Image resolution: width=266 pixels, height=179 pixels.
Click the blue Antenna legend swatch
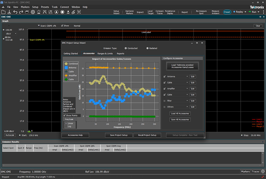66,68
